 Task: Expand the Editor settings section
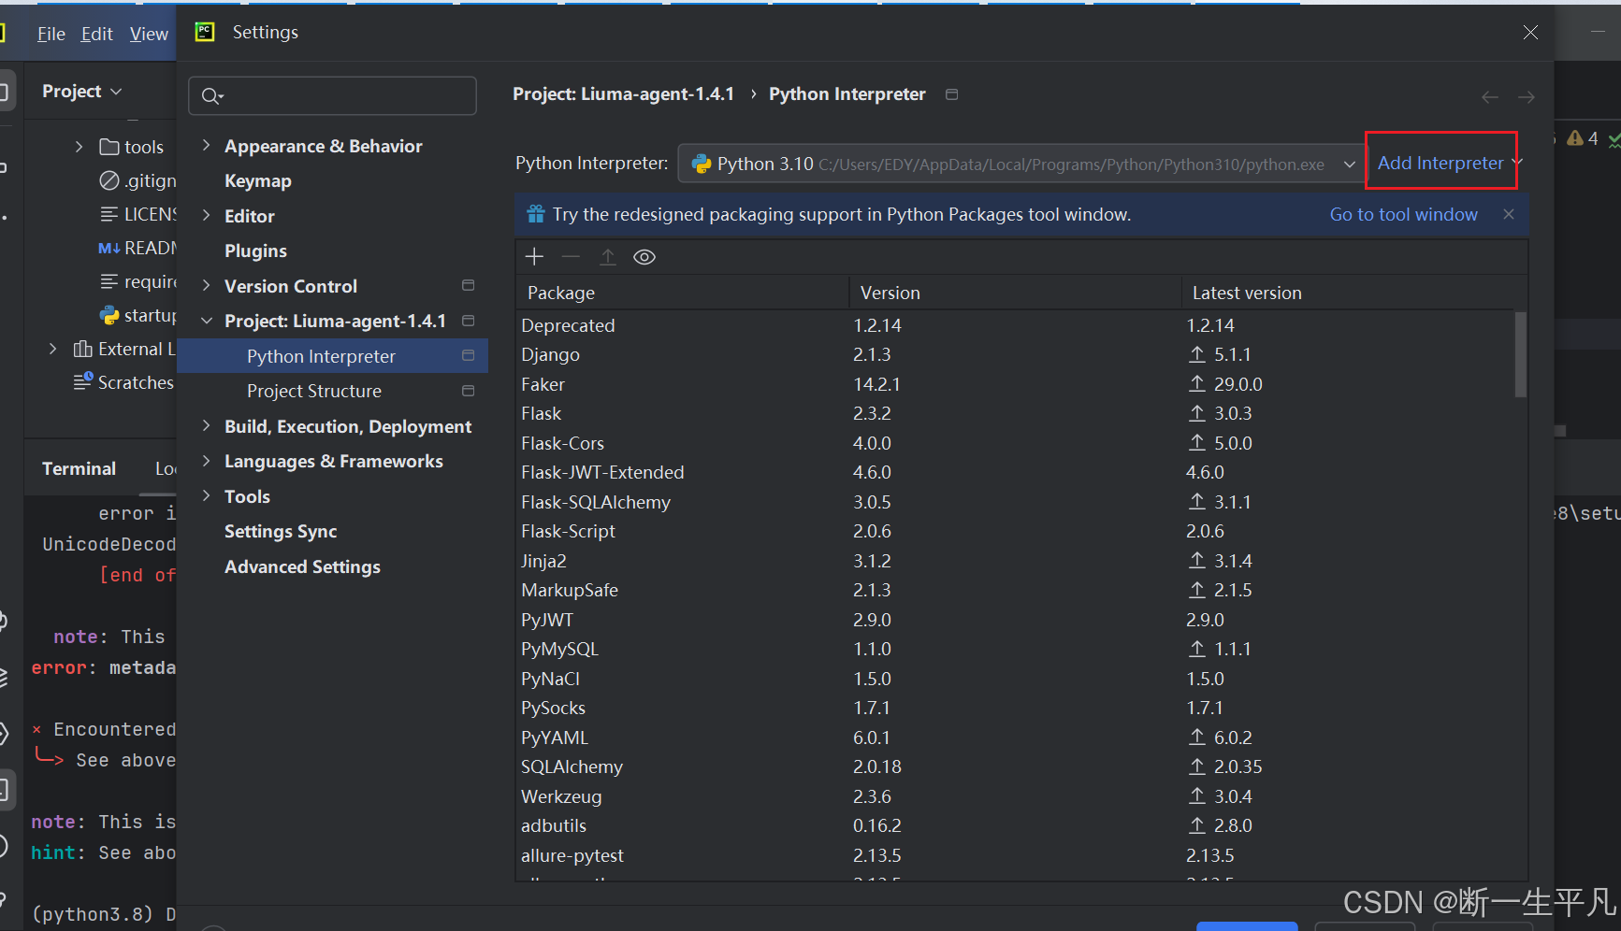206,215
